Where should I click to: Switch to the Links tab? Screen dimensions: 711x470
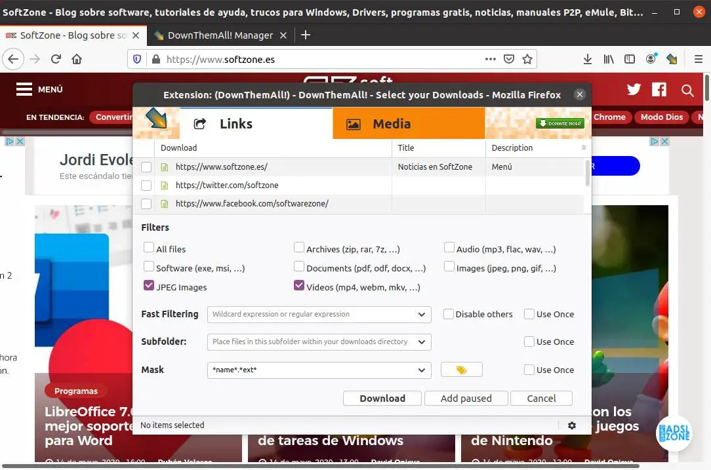[x=256, y=124]
